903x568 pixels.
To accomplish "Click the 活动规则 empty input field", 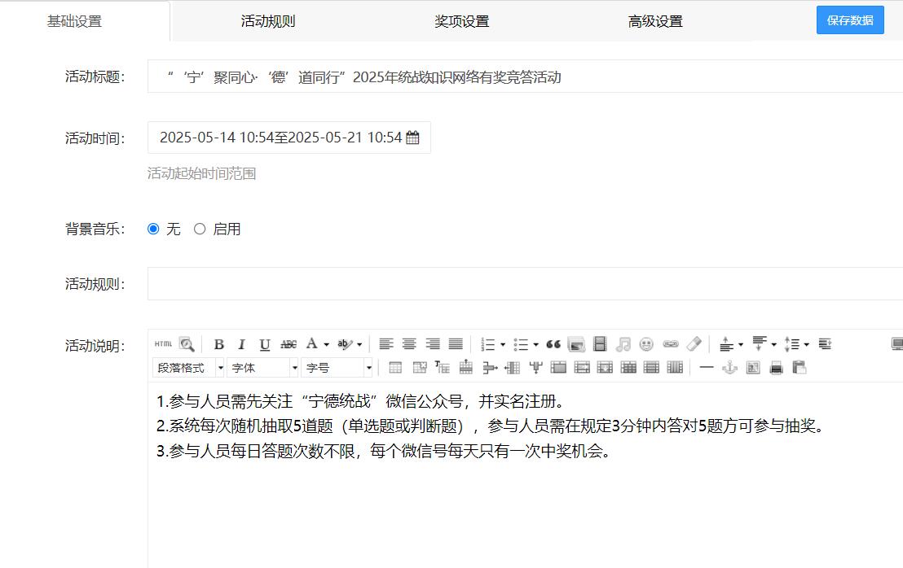I will 525,283.
